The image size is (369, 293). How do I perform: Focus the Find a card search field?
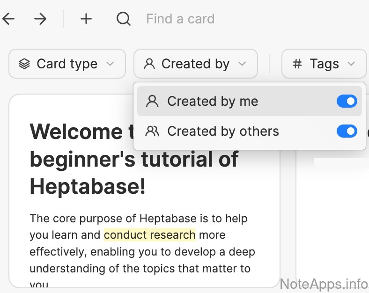180,19
